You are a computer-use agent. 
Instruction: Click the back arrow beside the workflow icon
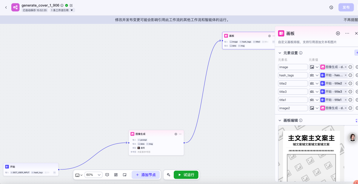coord(6,7)
